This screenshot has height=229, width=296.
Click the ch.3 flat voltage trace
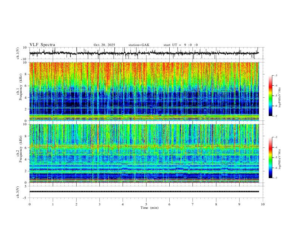[144, 192]
